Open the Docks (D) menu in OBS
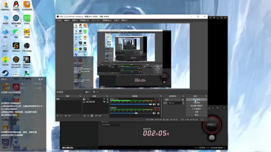This screenshot has height=152, width=271. (x=84, y=20)
